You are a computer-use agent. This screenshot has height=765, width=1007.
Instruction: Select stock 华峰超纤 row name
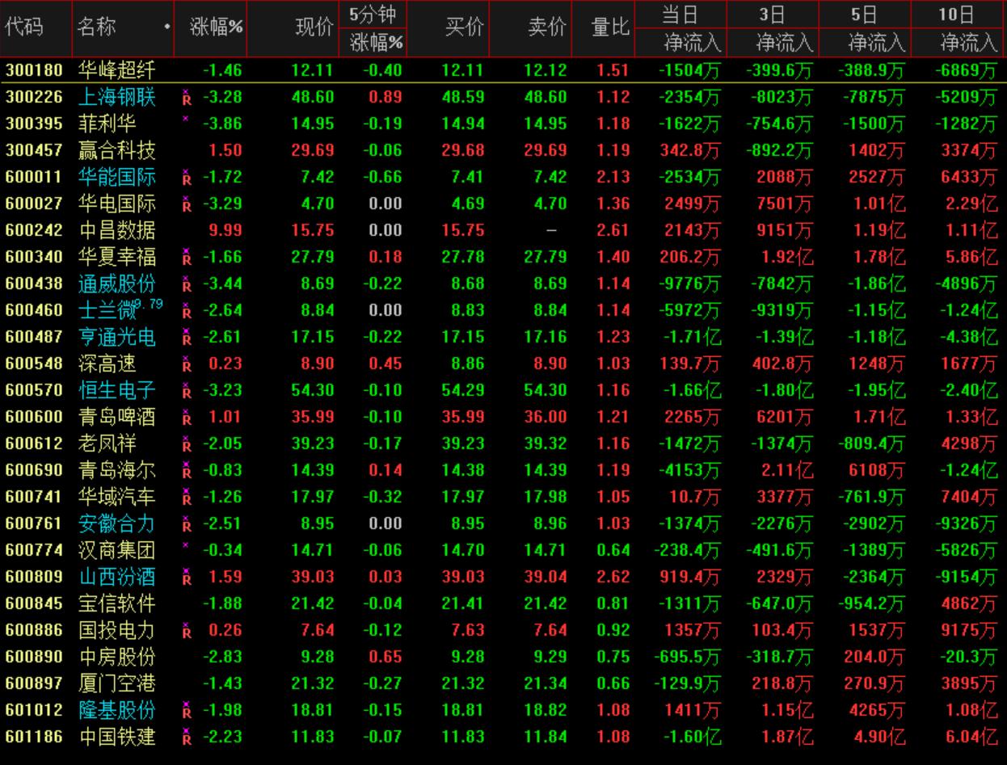click(x=116, y=71)
